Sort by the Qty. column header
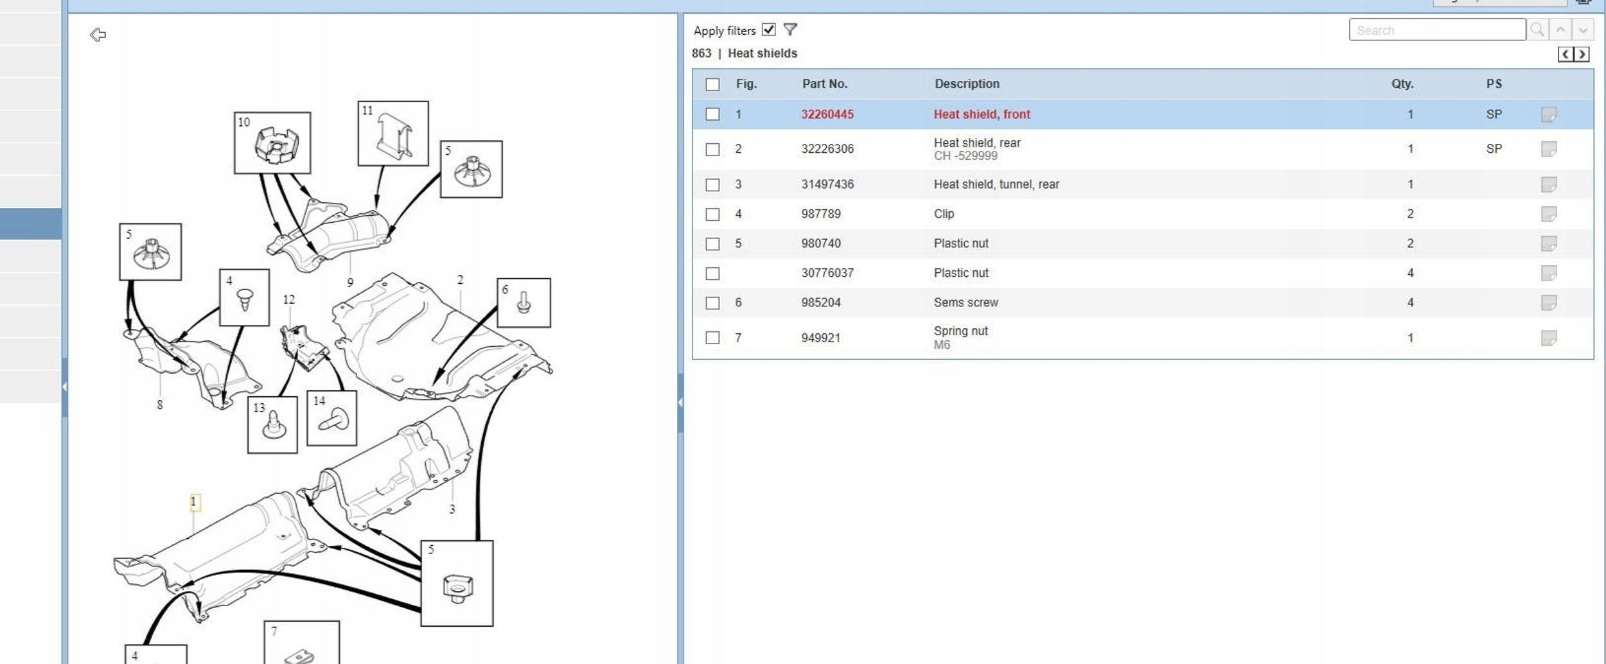Screen dimensions: 1606x664 1402,84
